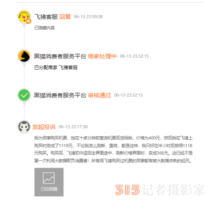Click the black cat platform avatar
The height and width of the screenshot is (209, 215).
tap(24, 56)
